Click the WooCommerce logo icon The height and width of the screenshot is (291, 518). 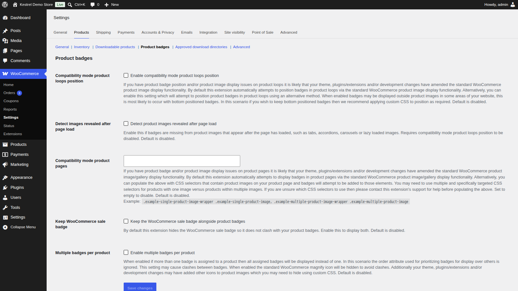coord(5,74)
